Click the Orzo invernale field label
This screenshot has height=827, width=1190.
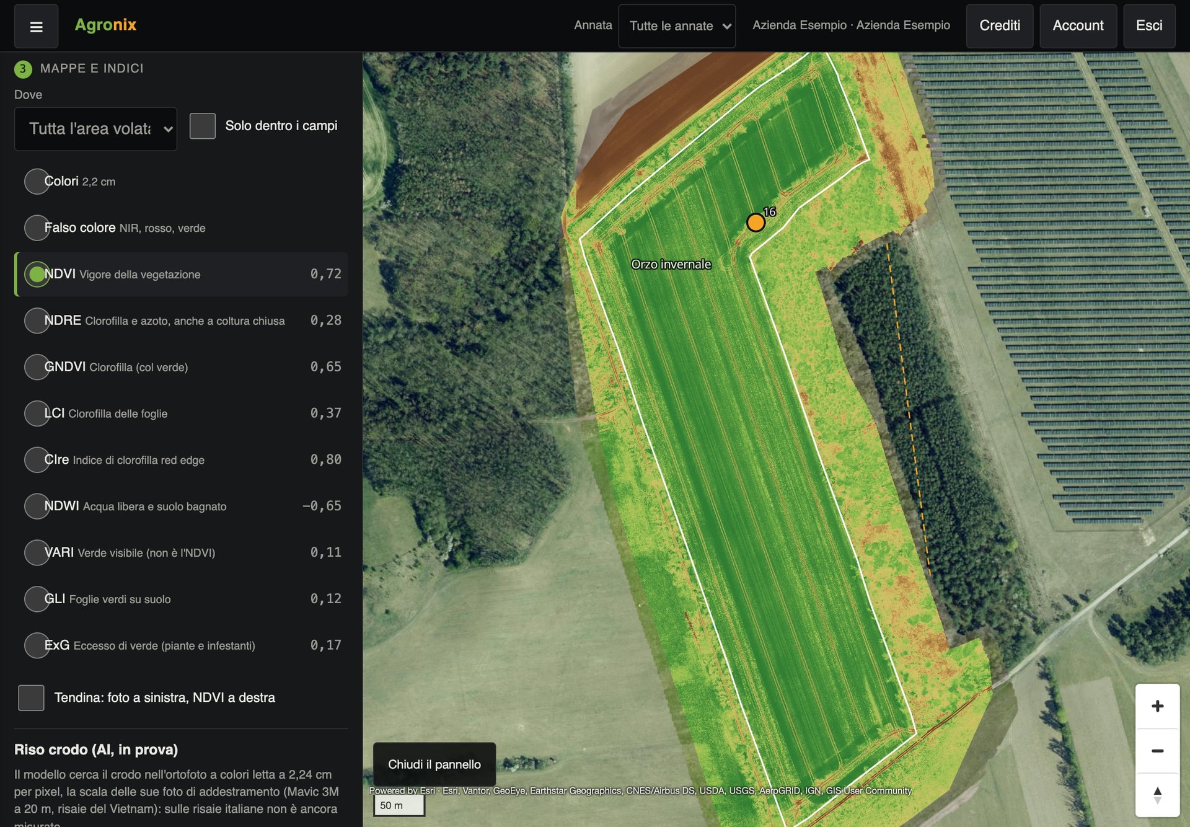[671, 264]
